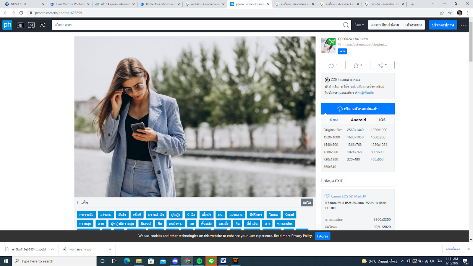
Task: Click the โมเดล tag
Action: click(273, 215)
